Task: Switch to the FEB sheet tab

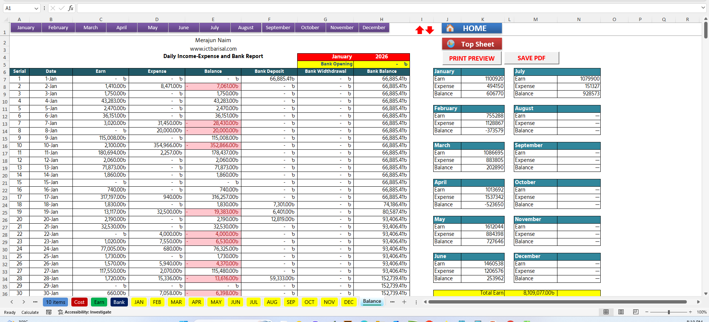Action: point(157,302)
